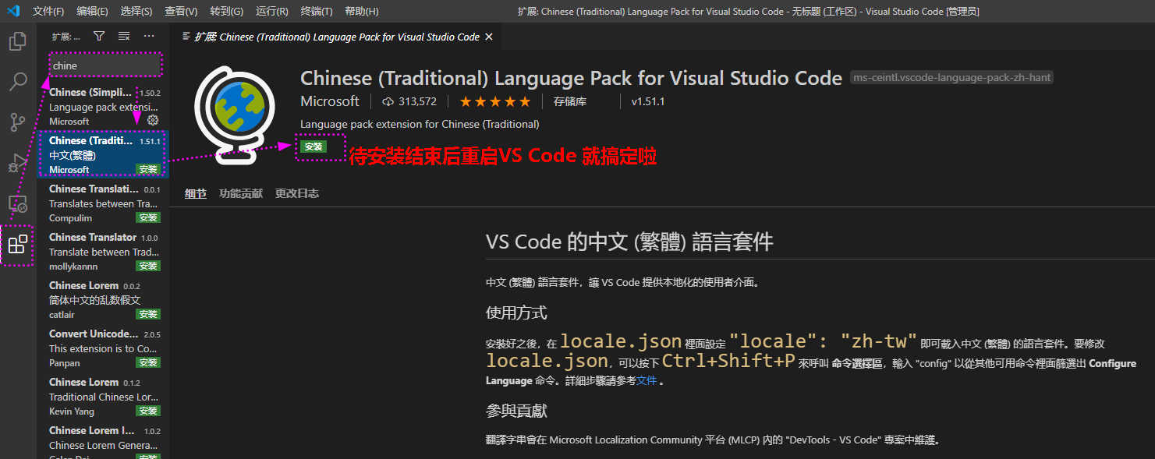Install the selected Chinese (Traditional) list item
1155x459 pixels.
tap(148, 169)
